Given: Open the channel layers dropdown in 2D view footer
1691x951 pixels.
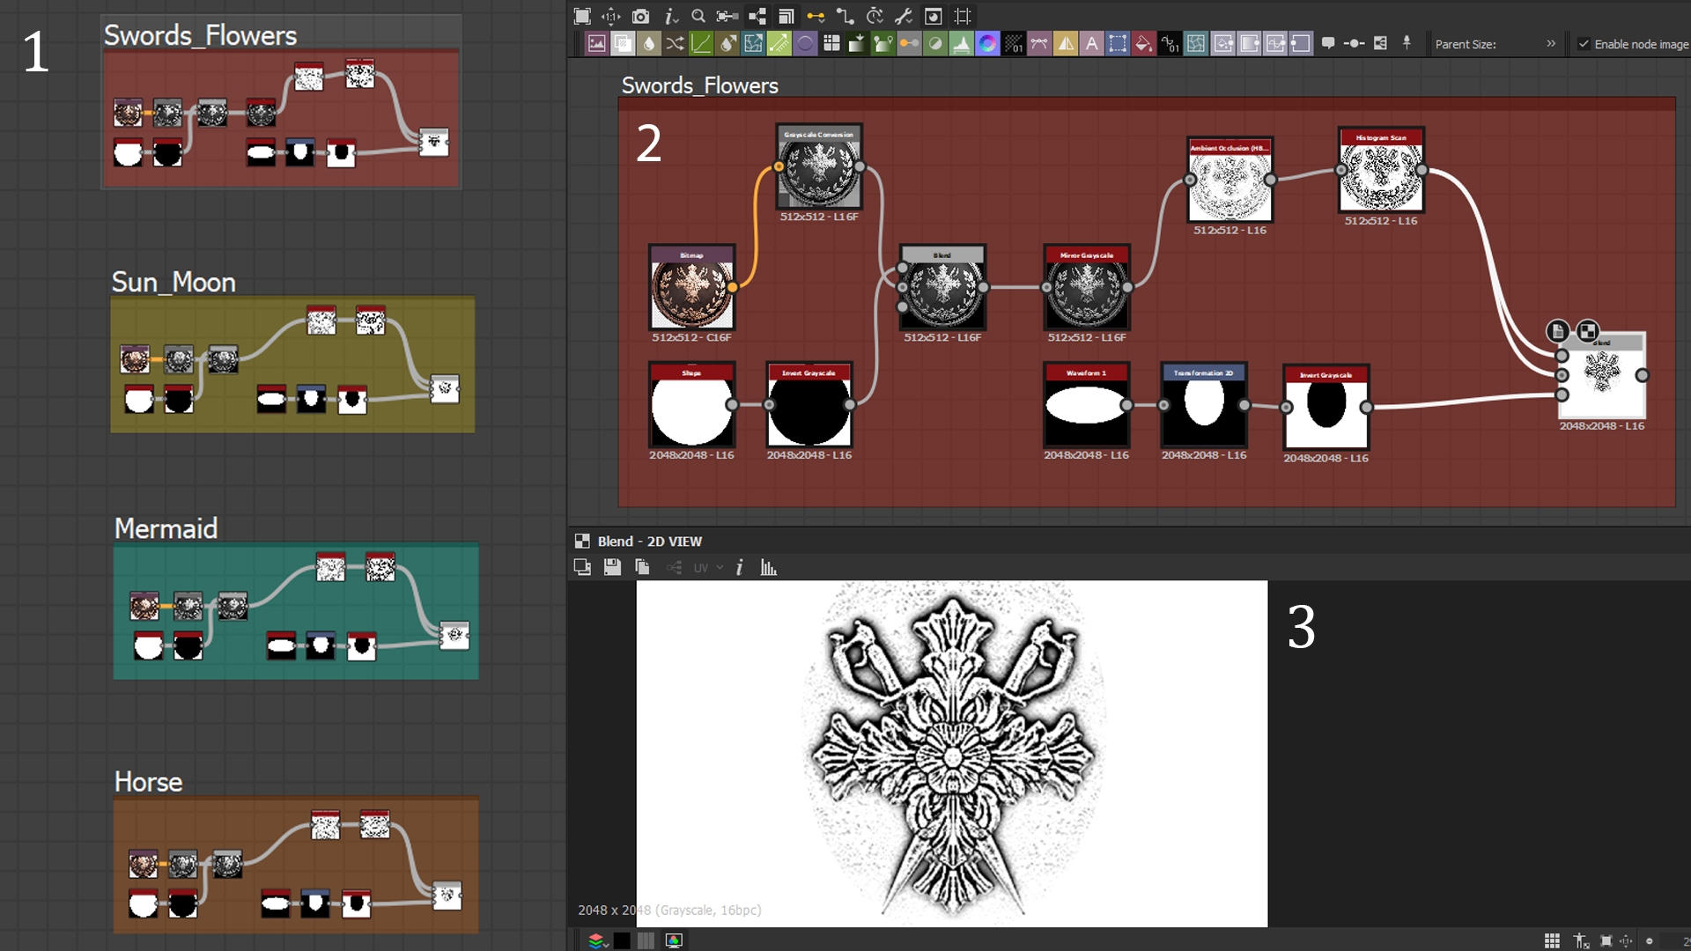Looking at the screenshot, I should point(598,940).
